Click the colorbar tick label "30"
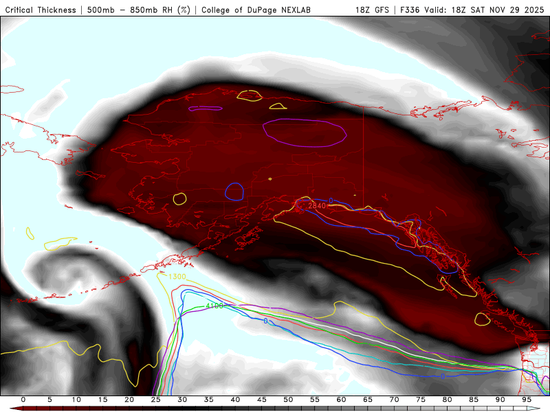The image size is (550, 412). [x=182, y=400]
